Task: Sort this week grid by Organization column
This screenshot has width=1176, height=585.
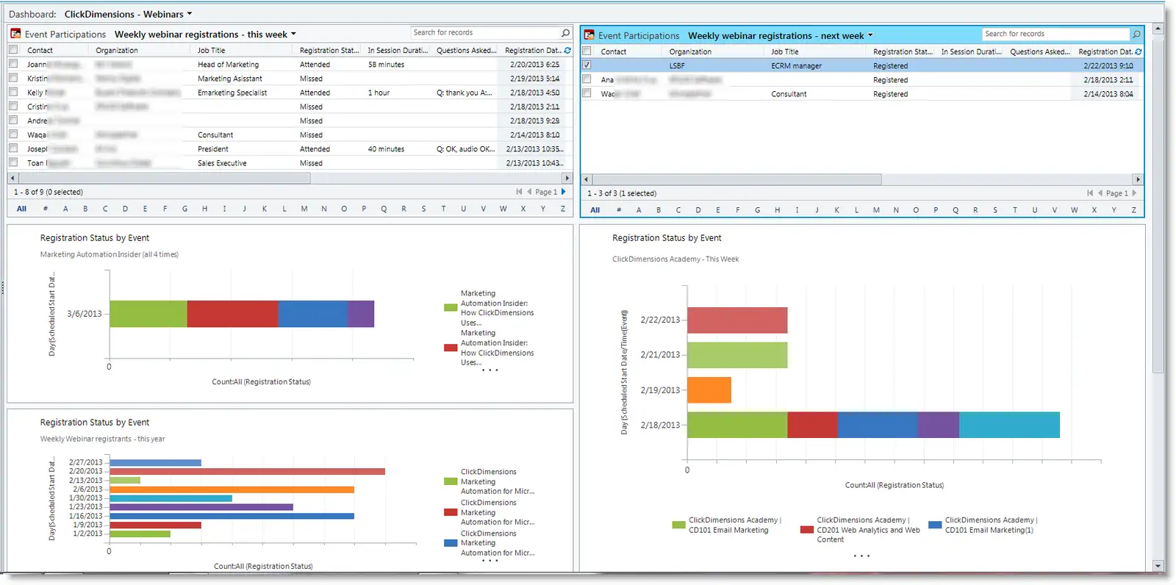Action: click(117, 51)
